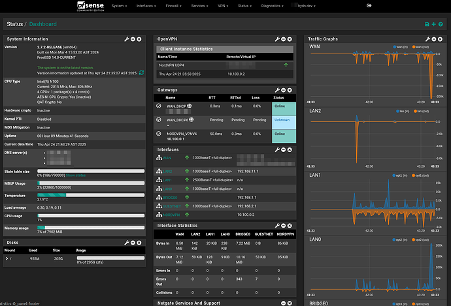Viewport: 451px width, 306px height.
Task: Collapse the Gateways widget
Action: tap(283, 90)
